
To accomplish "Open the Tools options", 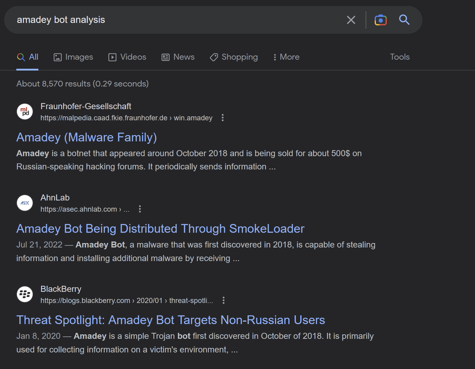I will click(x=400, y=57).
